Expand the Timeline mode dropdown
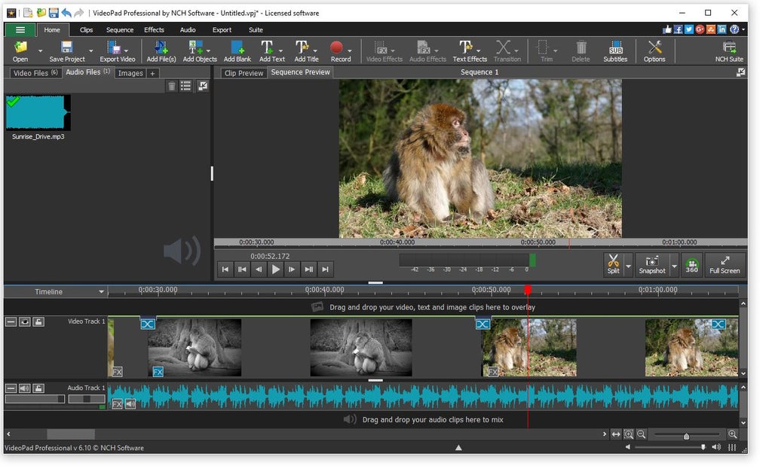Screen dimensions: 769x475 pos(102,292)
